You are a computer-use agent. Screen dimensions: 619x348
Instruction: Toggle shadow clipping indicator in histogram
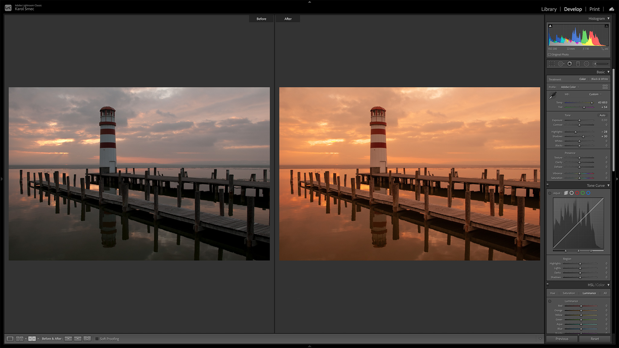pos(550,26)
